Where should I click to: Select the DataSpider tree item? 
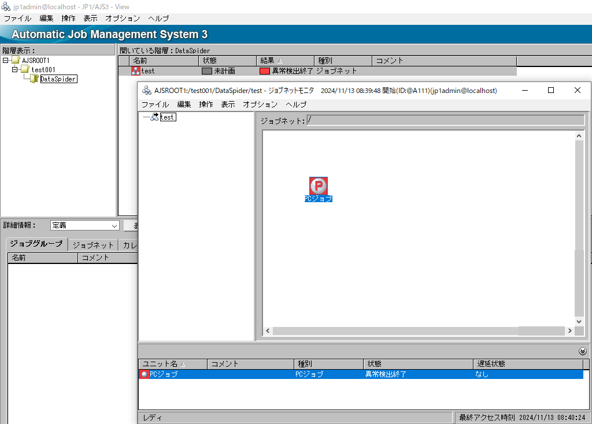(x=58, y=79)
